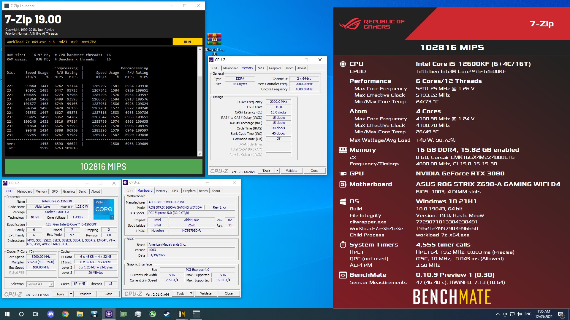Open File Explorer from the taskbar
Screen dimensions: 570x320
click(x=80, y=314)
